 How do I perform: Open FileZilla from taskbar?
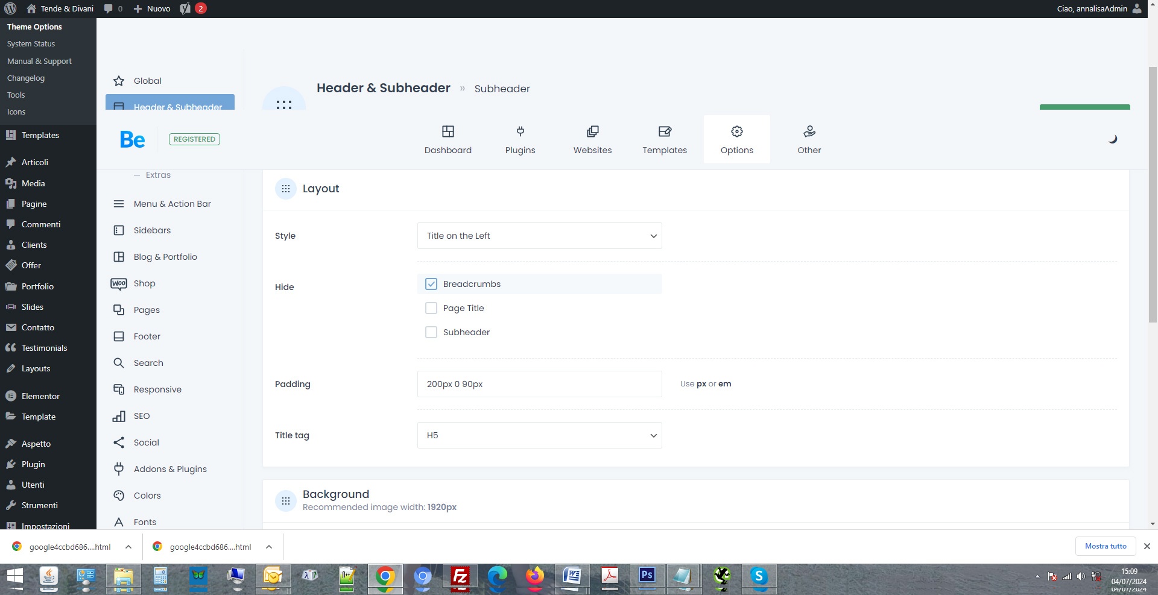click(x=460, y=578)
